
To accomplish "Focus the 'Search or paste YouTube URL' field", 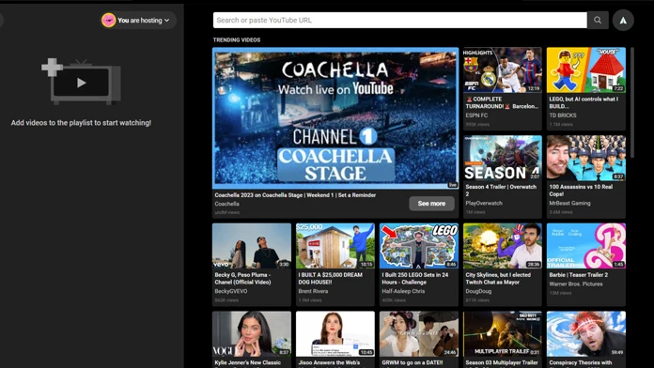I will click(400, 20).
